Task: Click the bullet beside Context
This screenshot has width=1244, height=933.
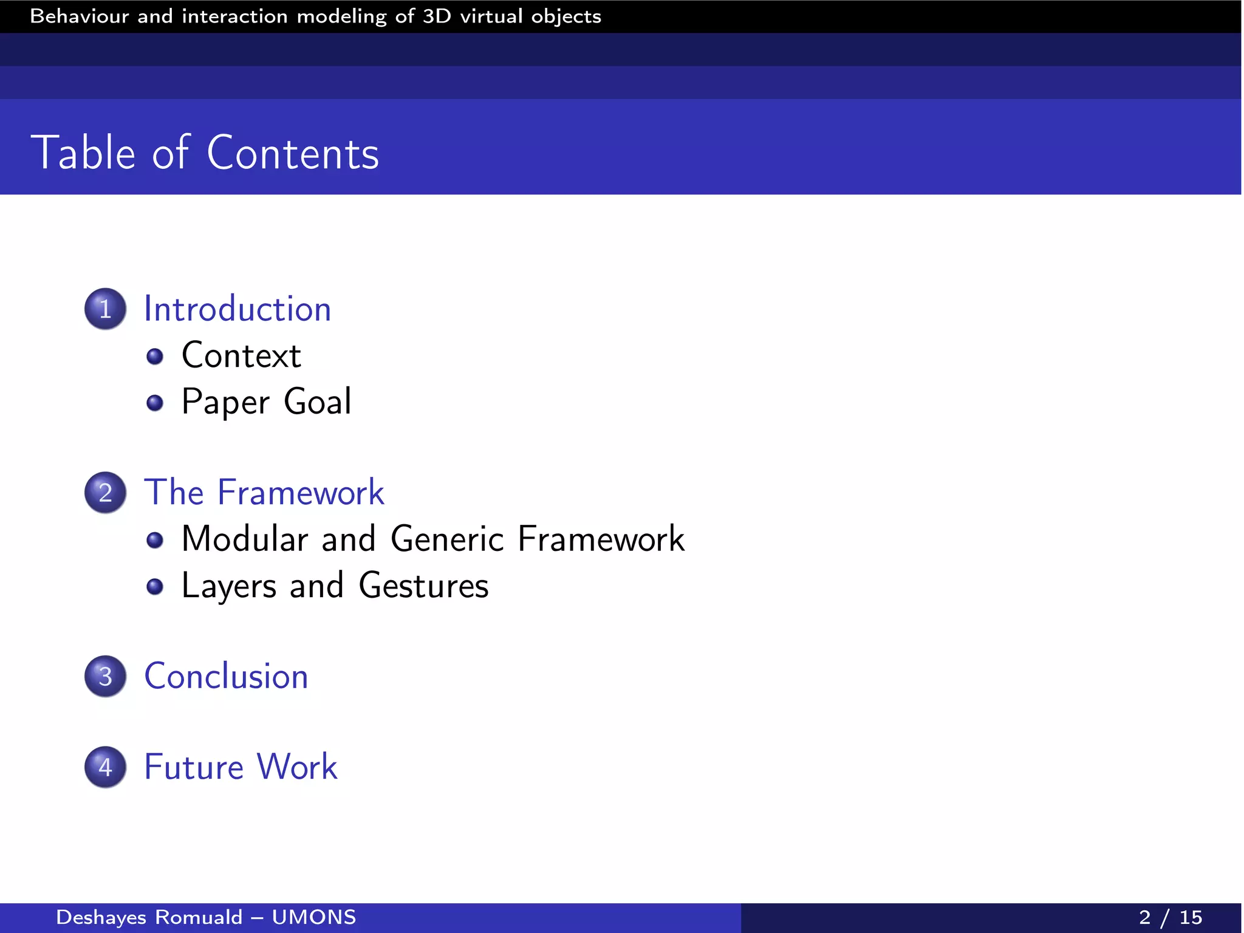Action: (x=155, y=357)
